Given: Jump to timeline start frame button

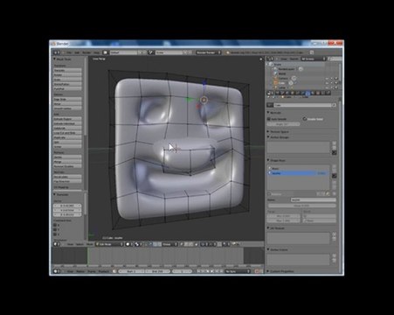Looking at the screenshot, I should point(198,271).
